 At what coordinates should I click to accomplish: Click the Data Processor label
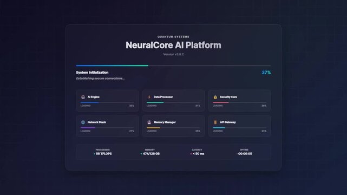tap(163, 97)
